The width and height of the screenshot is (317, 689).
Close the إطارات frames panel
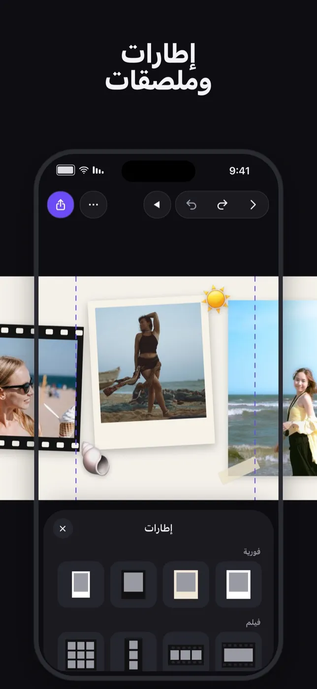point(63,528)
